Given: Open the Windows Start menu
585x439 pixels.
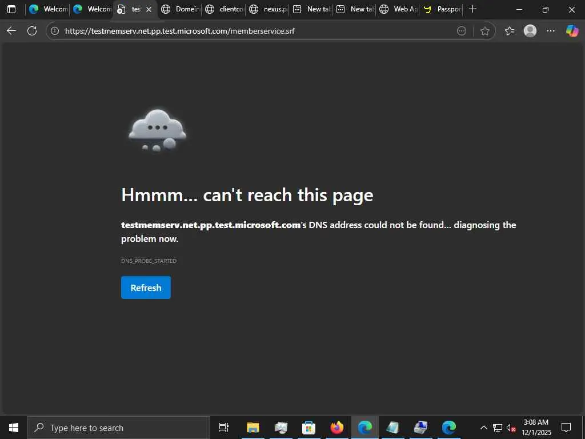Looking at the screenshot, I should (14, 428).
